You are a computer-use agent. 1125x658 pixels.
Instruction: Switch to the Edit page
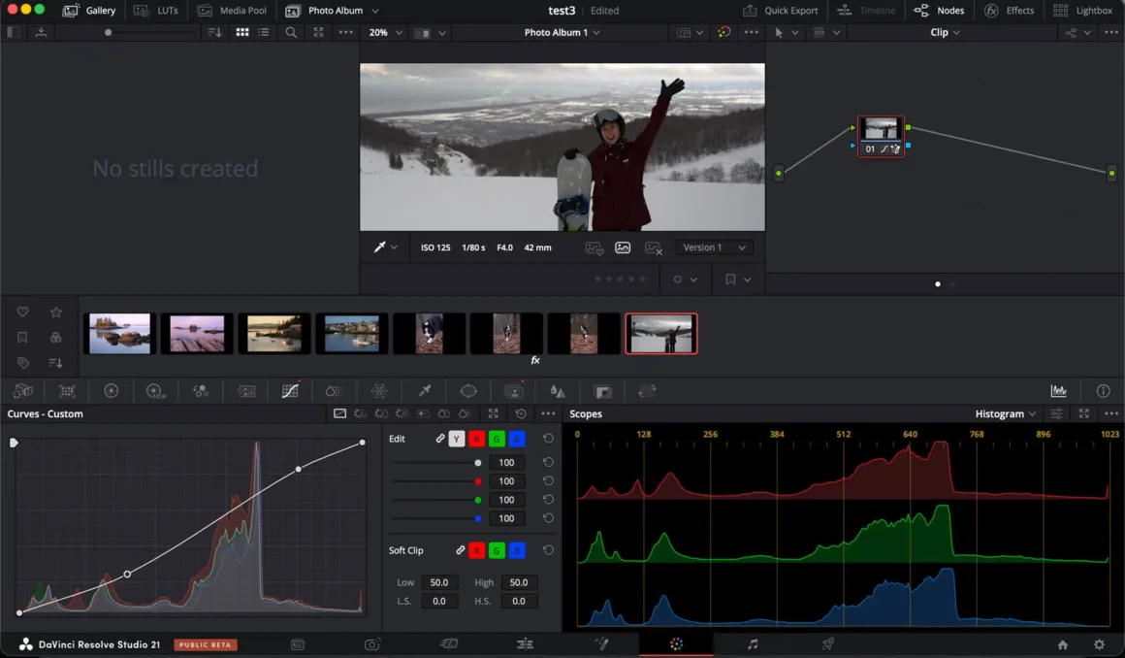pos(525,643)
